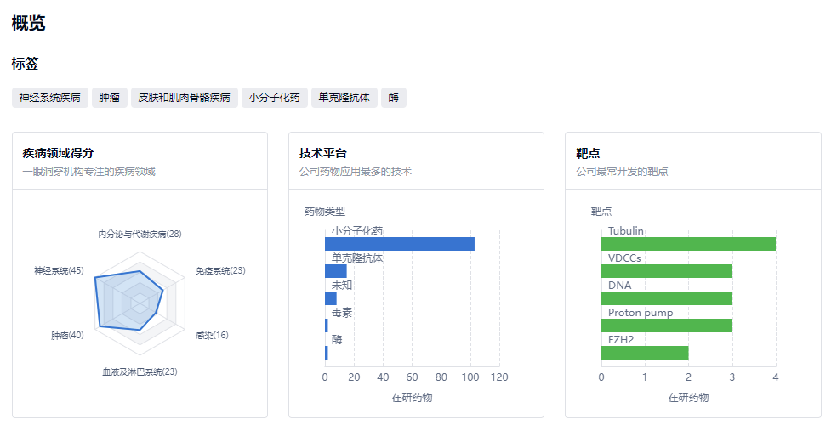The image size is (837, 436).
Task: Select the green EZH2 target bar
Action: click(x=645, y=353)
